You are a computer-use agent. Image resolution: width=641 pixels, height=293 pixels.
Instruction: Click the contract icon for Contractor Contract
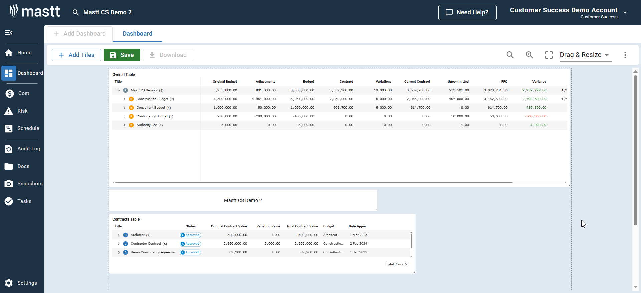coord(126,244)
